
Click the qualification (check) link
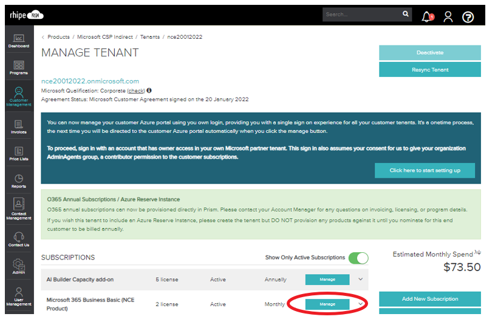tap(136, 91)
